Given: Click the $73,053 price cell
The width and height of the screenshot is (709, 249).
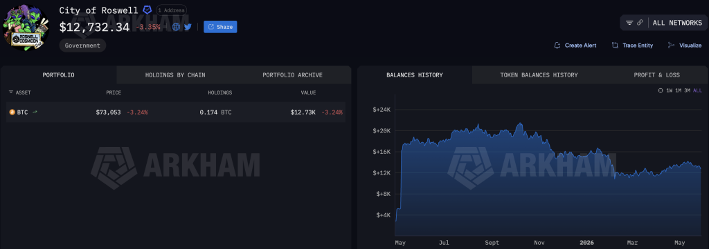Looking at the screenshot, I should (x=108, y=112).
